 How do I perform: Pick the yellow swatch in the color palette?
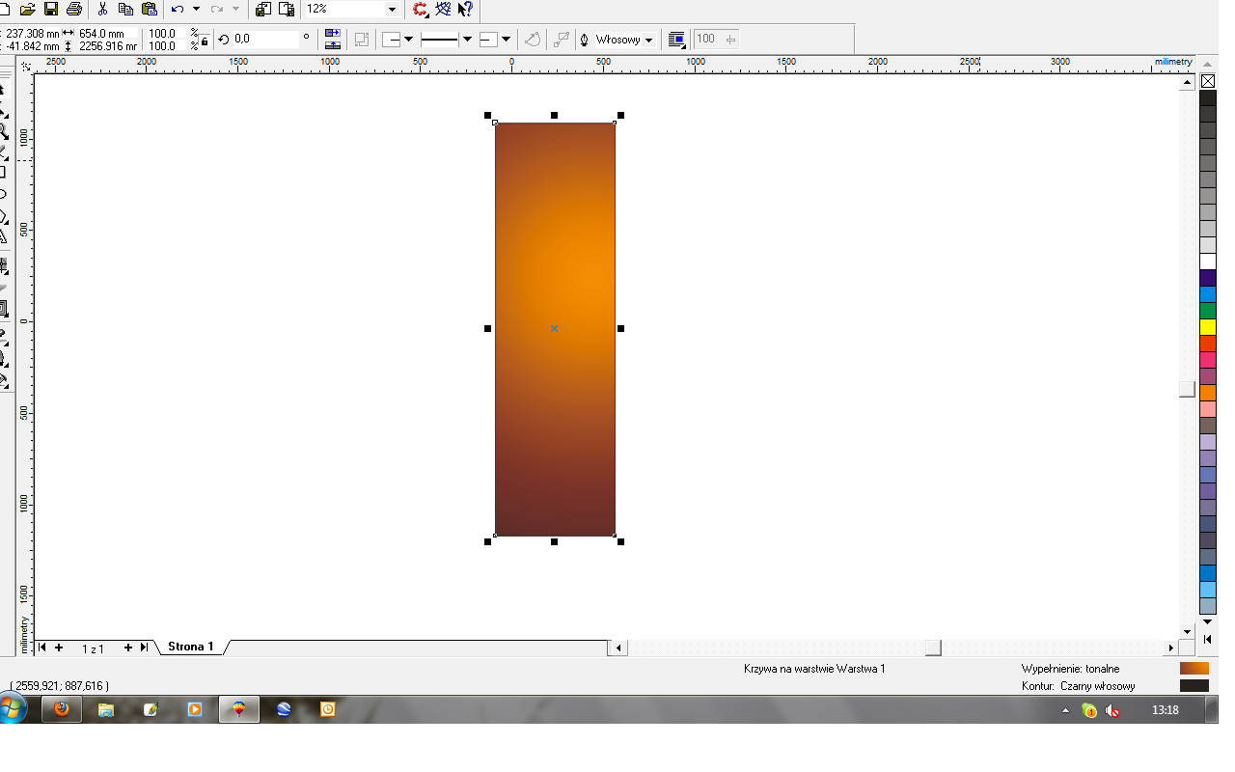[x=1208, y=327]
